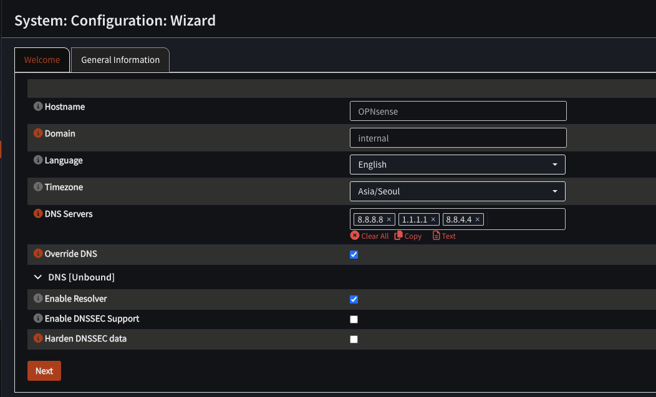Click the Harden DNSSEC data label
This screenshot has height=397, width=656.
86,338
